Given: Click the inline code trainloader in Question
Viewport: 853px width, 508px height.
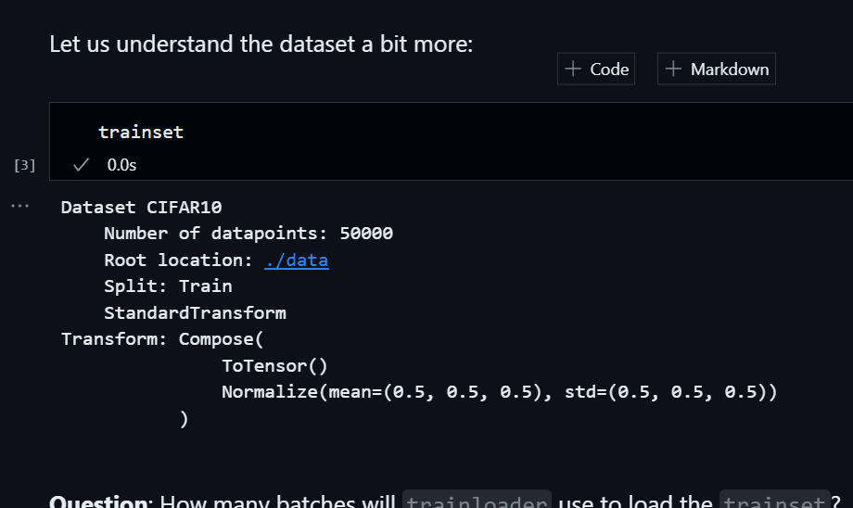Looking at the screenshot, I should coord(477,502).
